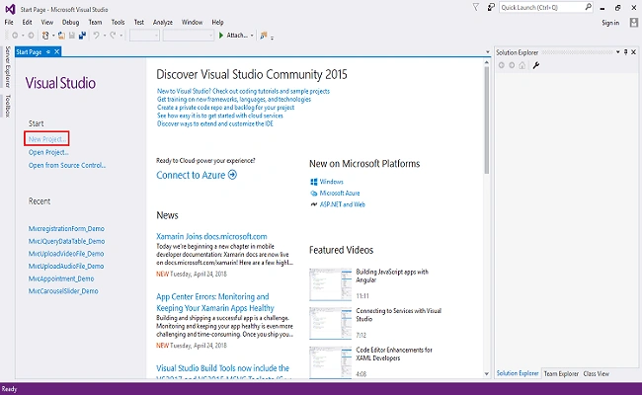Click the Open File toolbar icon
This screenshot has width=642, height=395.
(x=61, y=36)
